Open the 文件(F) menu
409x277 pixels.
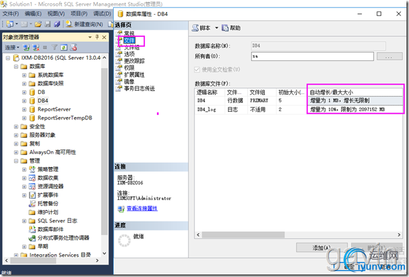click(x=11, y=13)
